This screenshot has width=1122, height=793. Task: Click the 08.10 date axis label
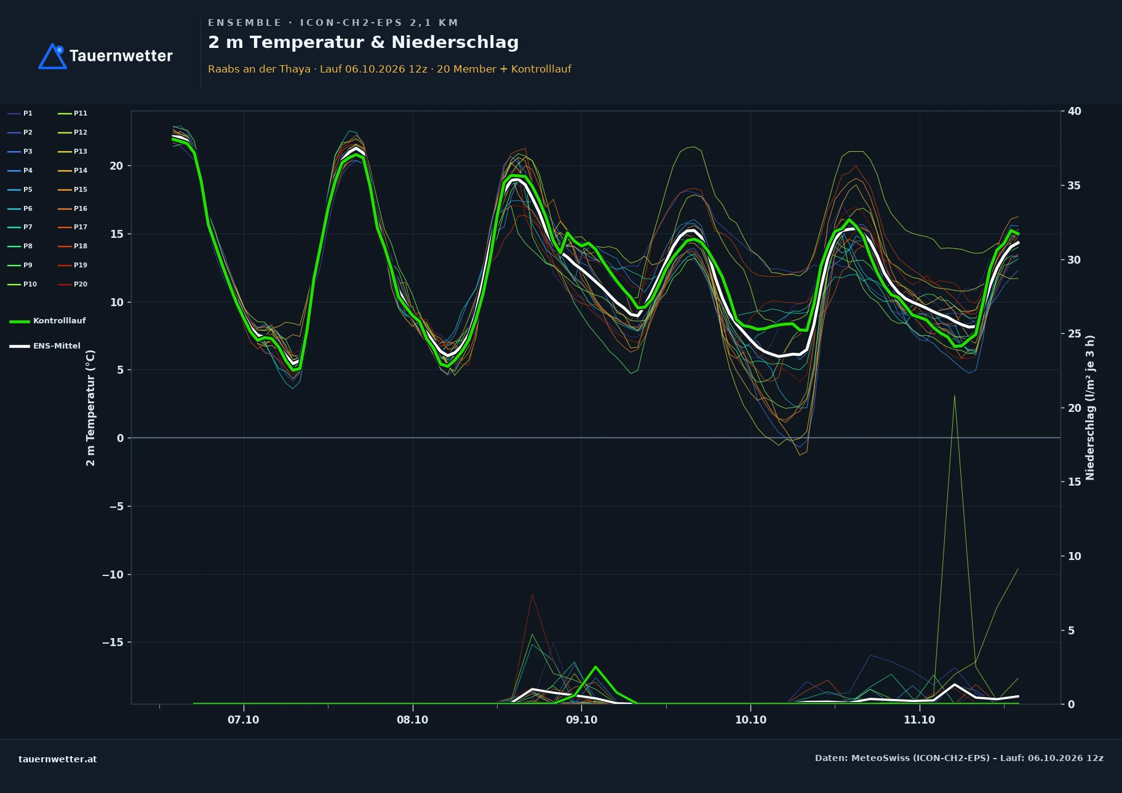coord(412,720)
